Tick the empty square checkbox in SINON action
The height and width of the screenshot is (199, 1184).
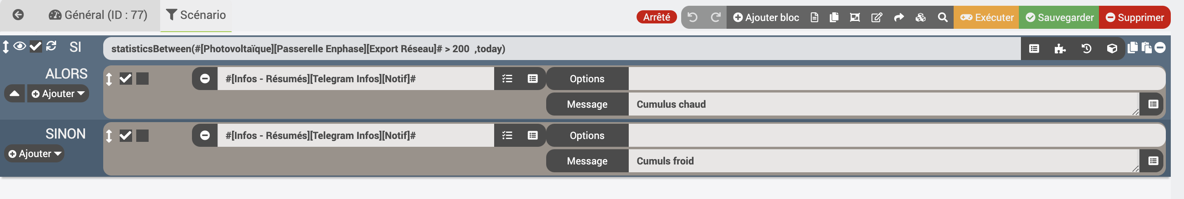[x=142, y=135]
